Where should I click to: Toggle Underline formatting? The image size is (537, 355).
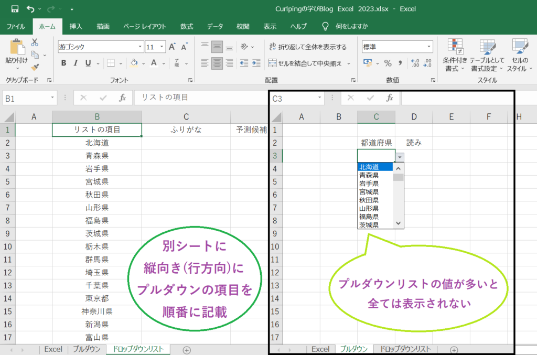(x=88, y=63)
